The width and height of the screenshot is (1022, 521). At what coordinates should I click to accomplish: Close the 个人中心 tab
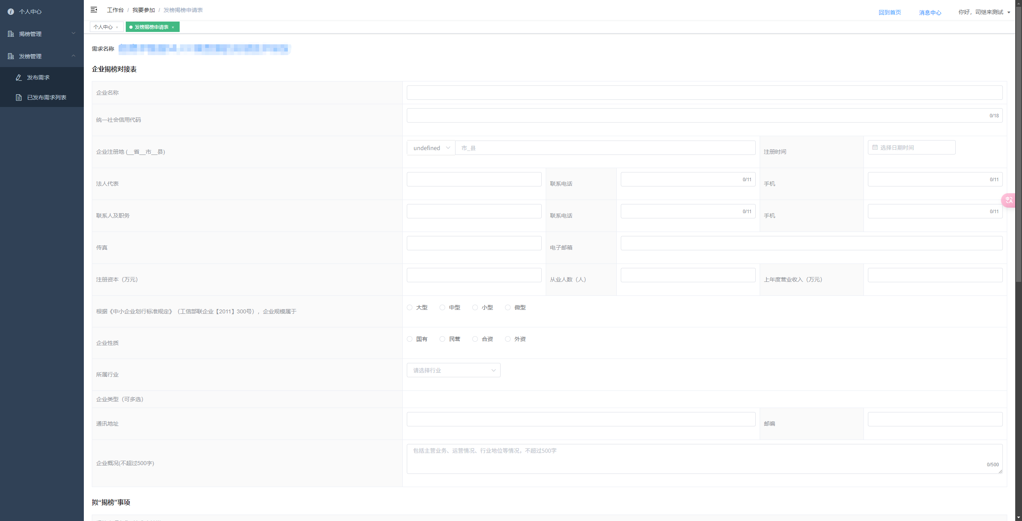click(x=117, y=27)
